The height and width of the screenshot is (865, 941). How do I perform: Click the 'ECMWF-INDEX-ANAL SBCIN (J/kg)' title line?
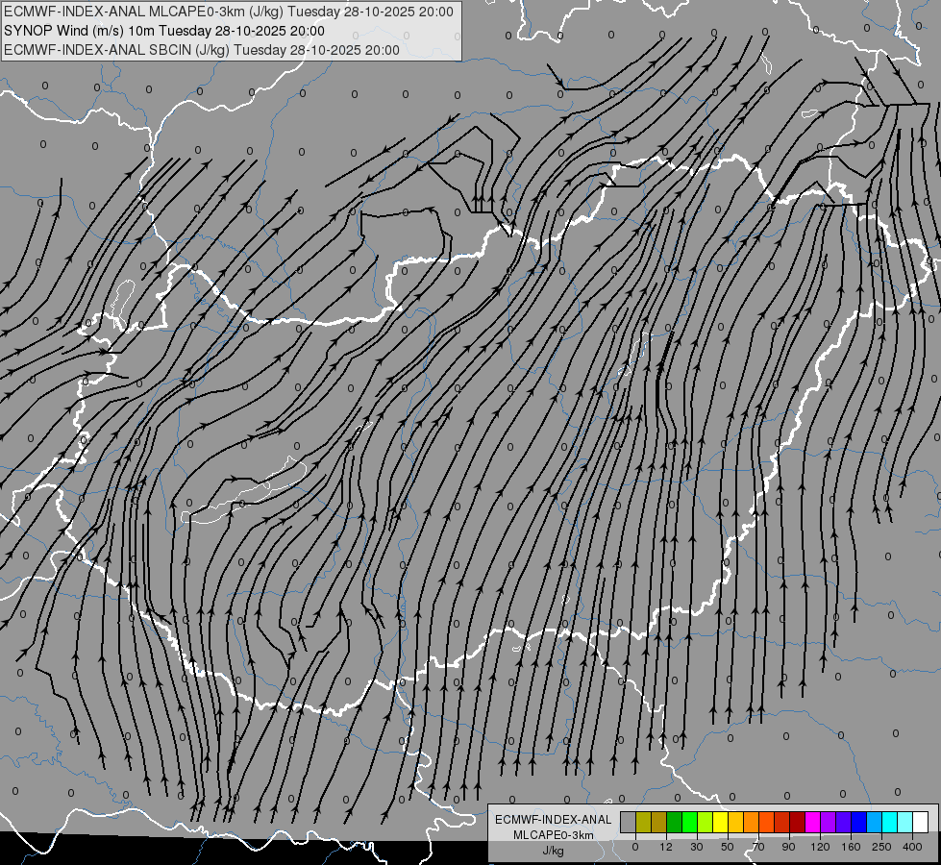202,50
